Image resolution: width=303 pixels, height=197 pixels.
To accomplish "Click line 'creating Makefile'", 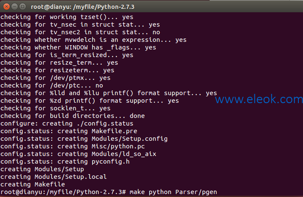I will (x=33, y=184).
